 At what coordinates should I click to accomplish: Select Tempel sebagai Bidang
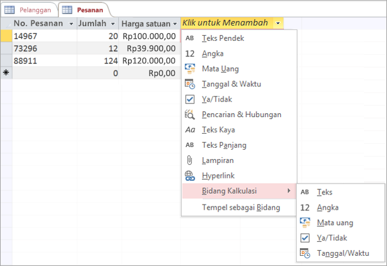(x=239, y=208)
